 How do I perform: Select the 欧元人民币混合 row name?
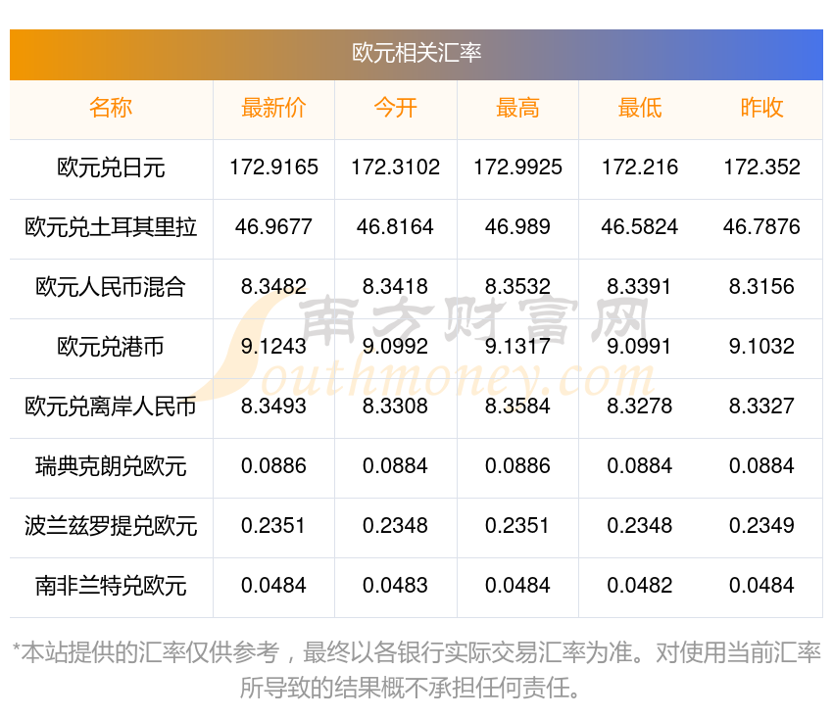[x=111, y=287]
